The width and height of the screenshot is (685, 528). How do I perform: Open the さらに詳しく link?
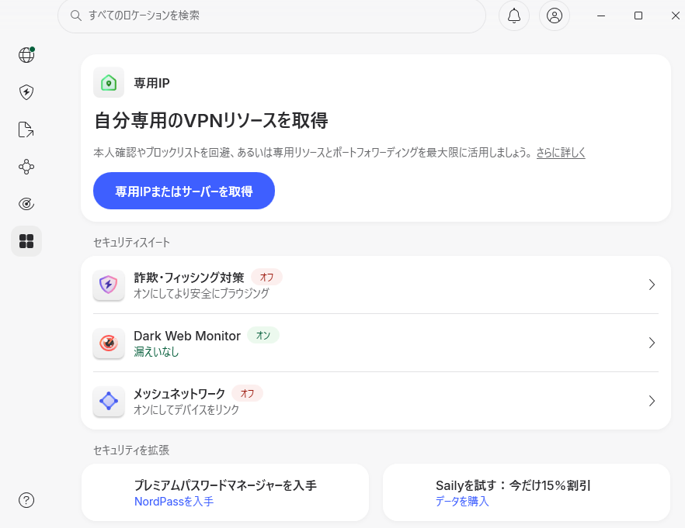[x=561, y=153]
